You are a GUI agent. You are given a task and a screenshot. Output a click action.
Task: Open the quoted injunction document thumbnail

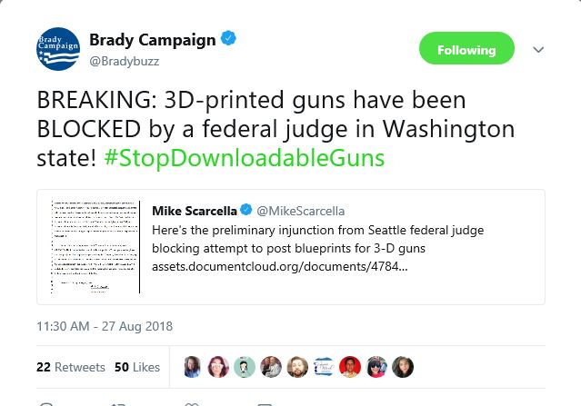pyautogui.click(x=95, y=247)
